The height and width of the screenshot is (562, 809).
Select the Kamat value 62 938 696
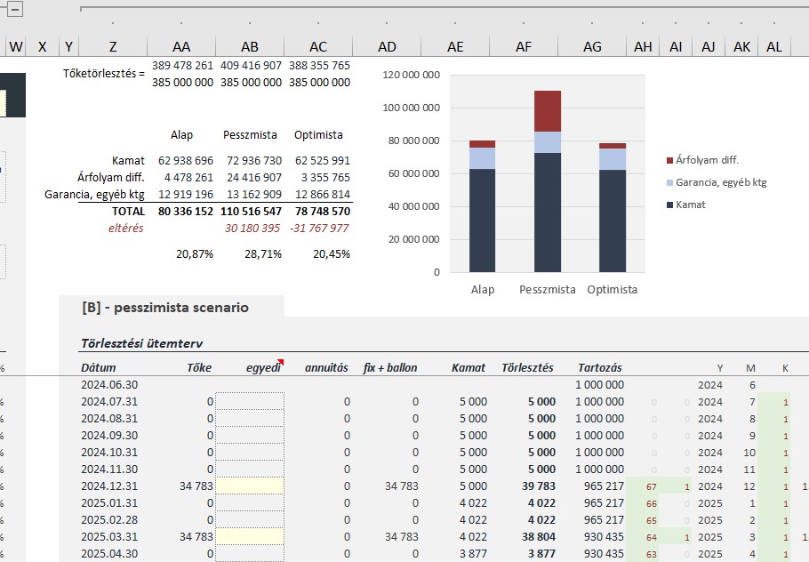point(185,160)
